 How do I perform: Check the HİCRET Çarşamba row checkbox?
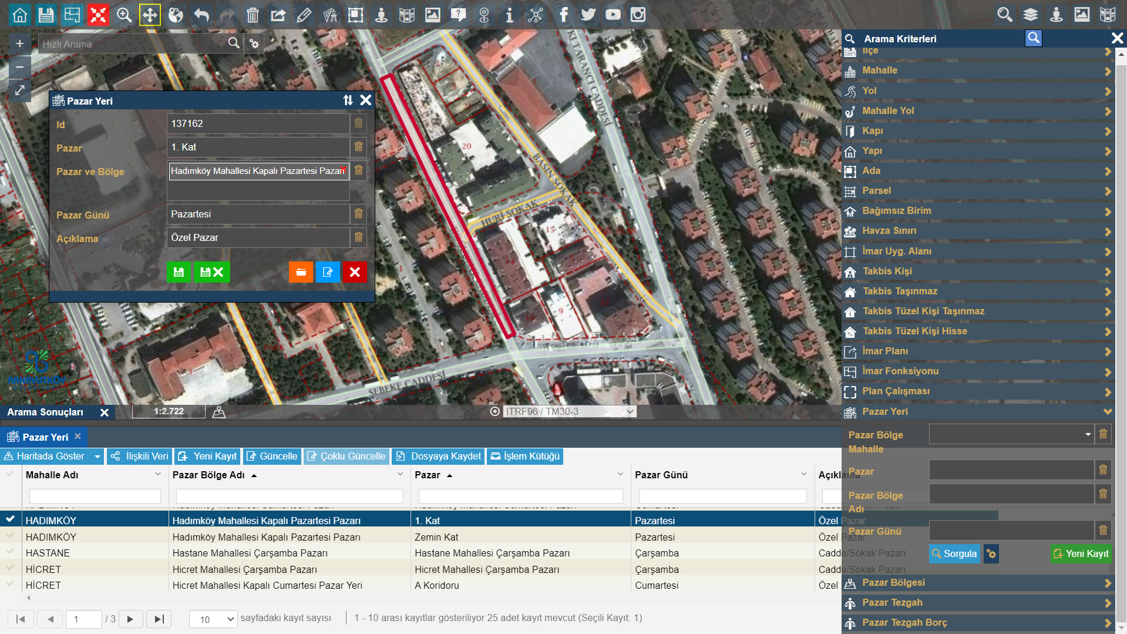(10, 569)
